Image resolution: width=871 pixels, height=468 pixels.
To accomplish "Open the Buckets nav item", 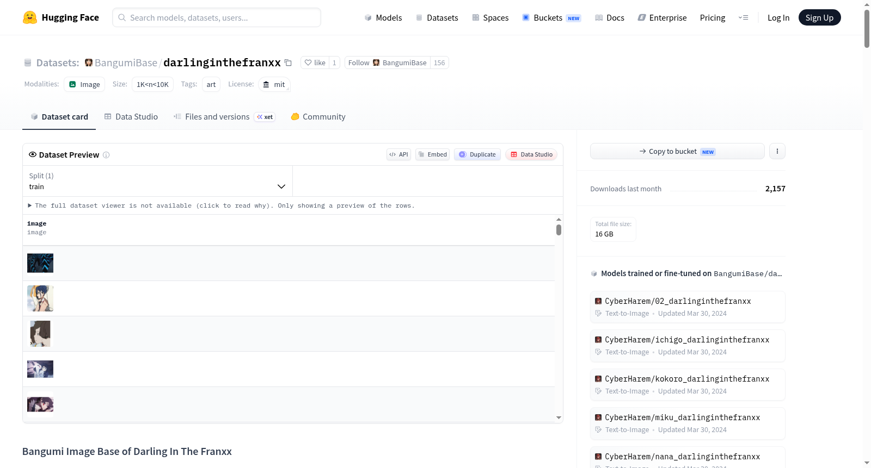I will 551,18.
